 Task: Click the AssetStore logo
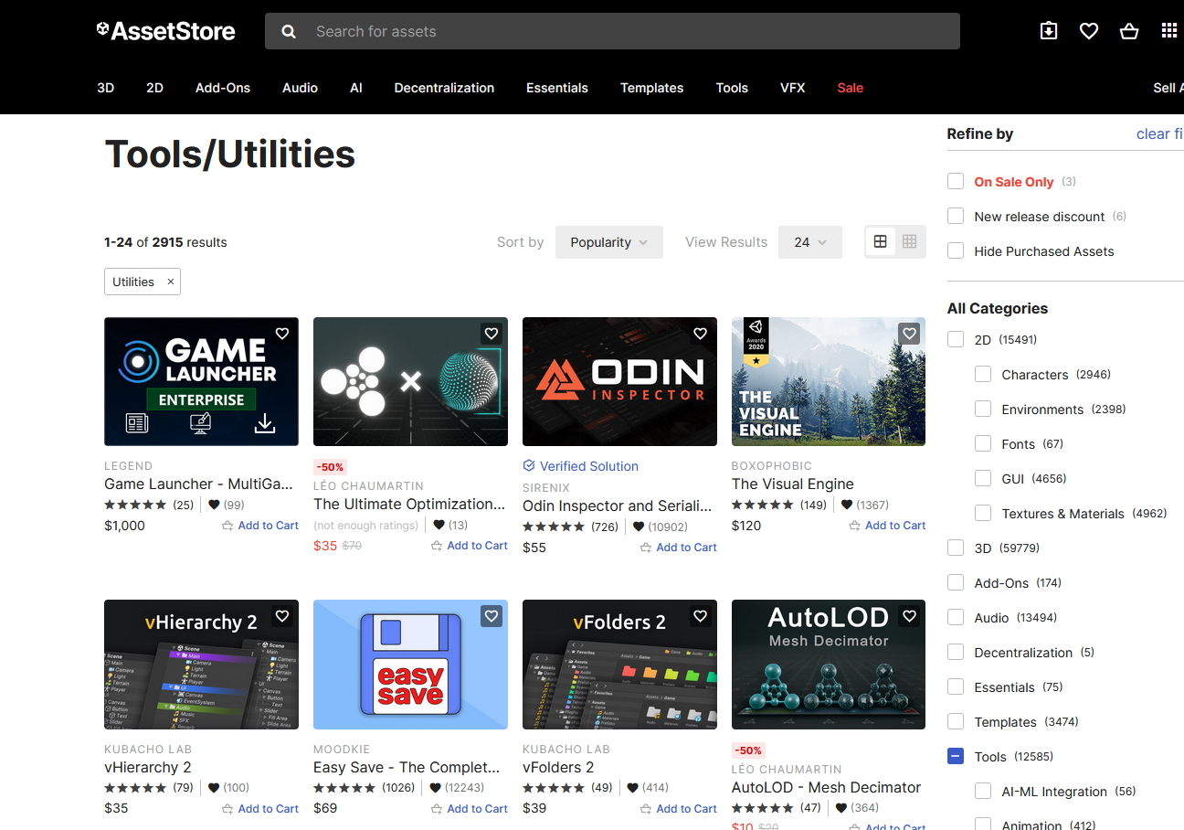point(165,31)
